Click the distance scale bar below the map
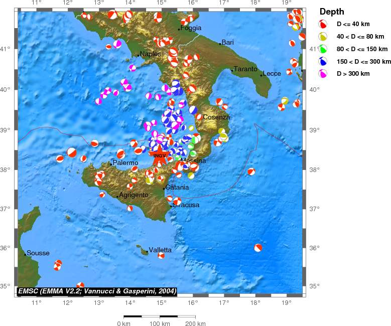Viewport: 391px width, 326px height. click(x=160, y=316)
